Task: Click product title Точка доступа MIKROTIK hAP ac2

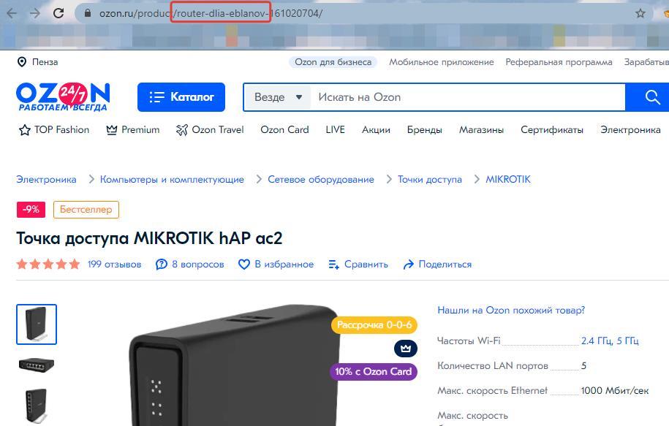Action: (149, 238)
